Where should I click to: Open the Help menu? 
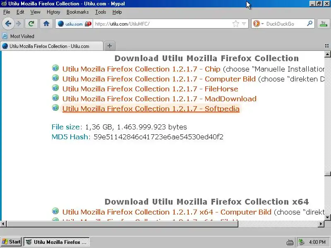(x=117, y=12)
